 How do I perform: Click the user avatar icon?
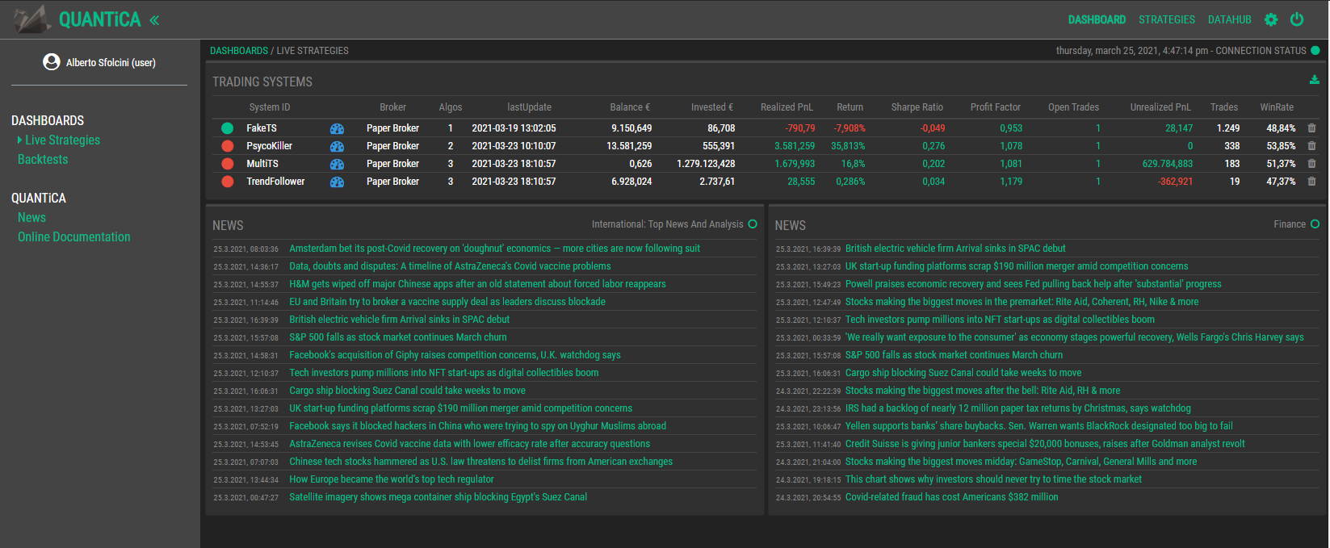tap(52, 62)
